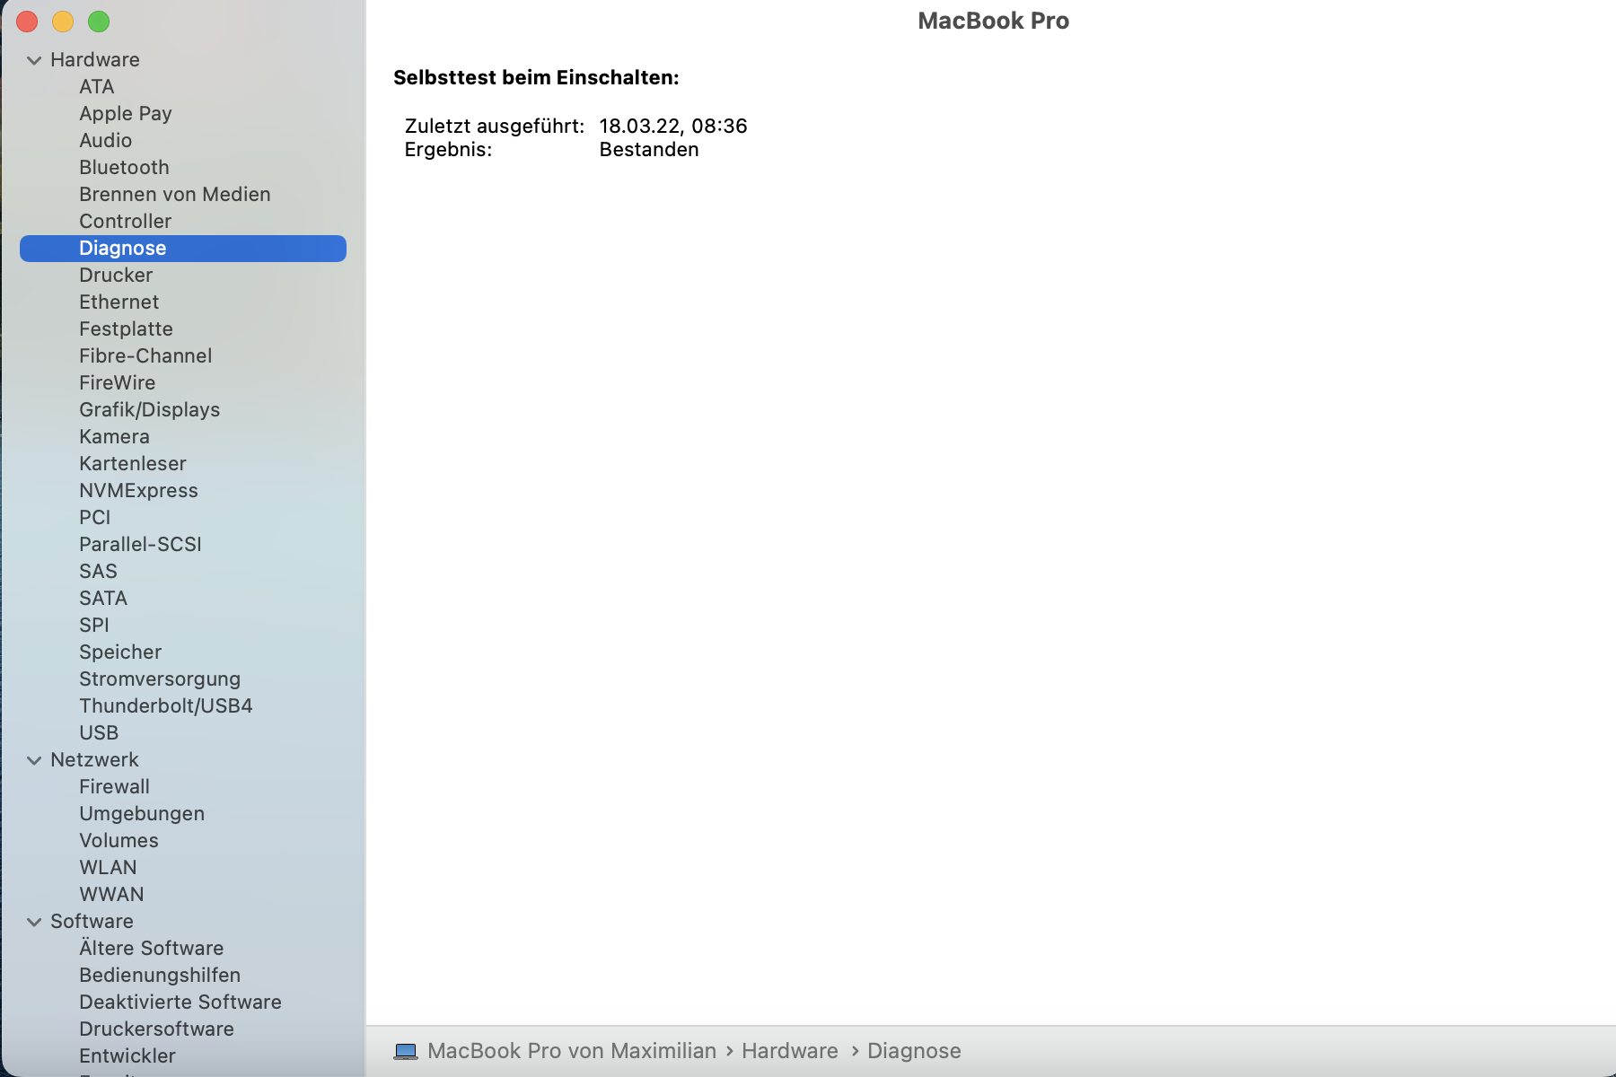
Task: Click Hardware in the path bar
Action: 790,1051
